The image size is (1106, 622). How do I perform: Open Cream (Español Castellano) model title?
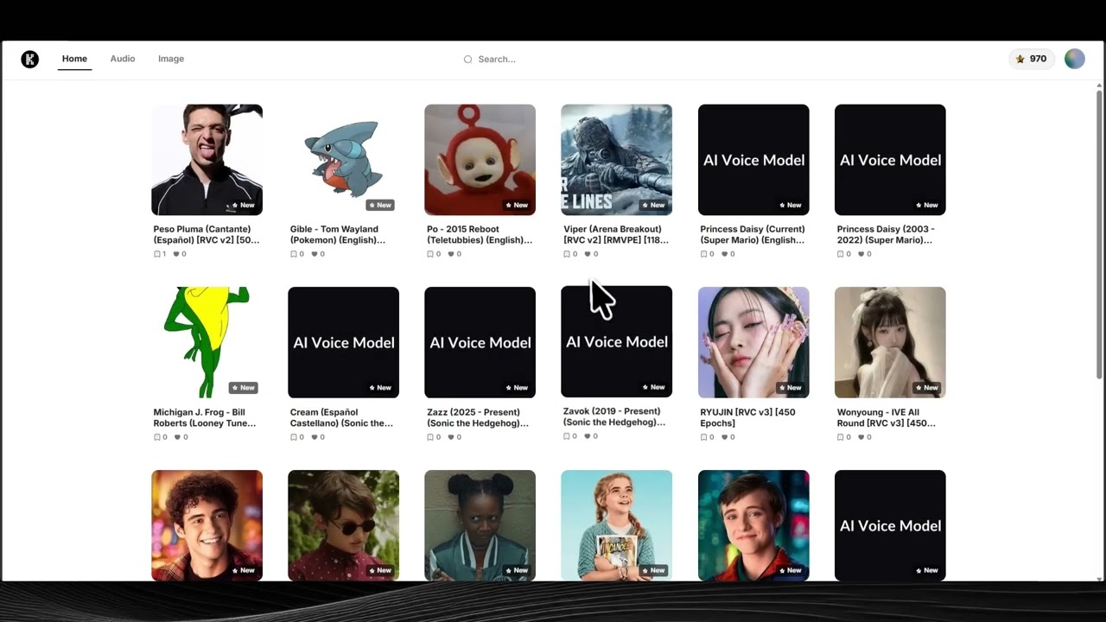pos(341,417)
